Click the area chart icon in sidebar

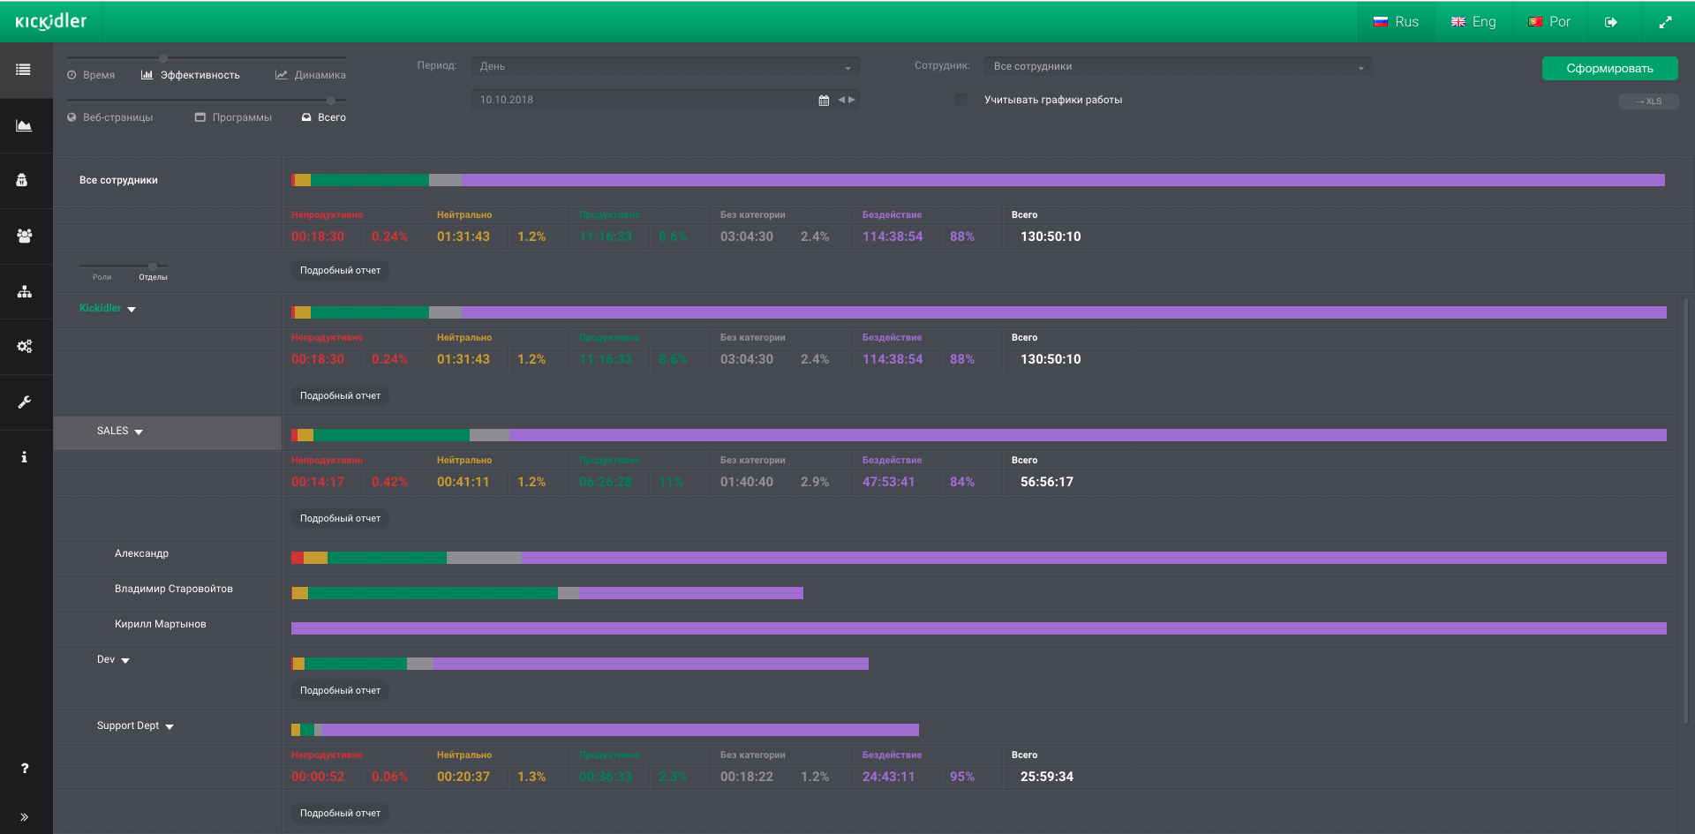click(24, 125)
